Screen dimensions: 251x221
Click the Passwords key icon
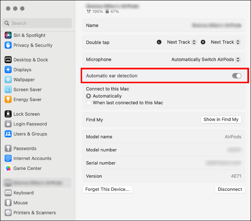point(8,148)
